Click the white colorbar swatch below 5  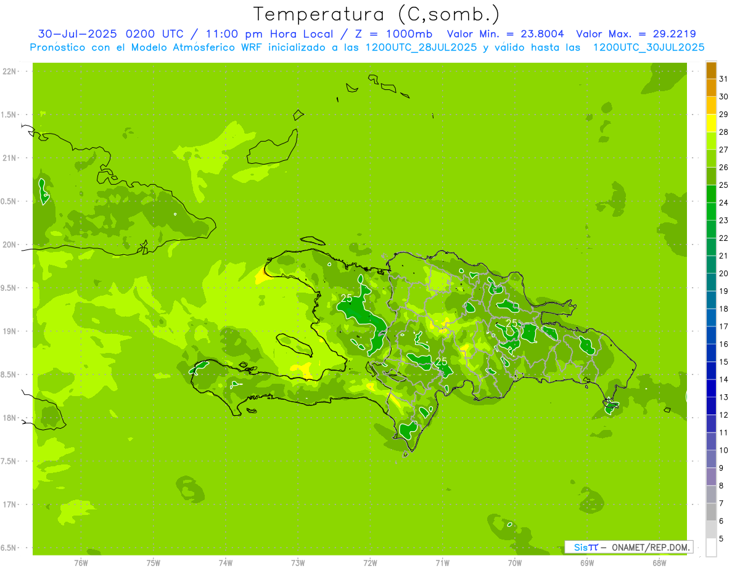pyautogui.click(x=711, y=548)
